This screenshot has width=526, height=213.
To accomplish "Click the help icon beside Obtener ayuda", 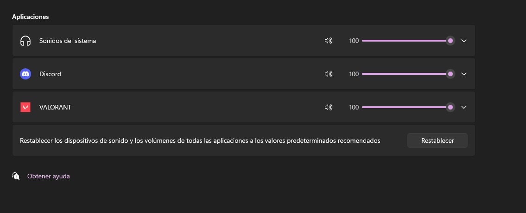I will 16,176.
